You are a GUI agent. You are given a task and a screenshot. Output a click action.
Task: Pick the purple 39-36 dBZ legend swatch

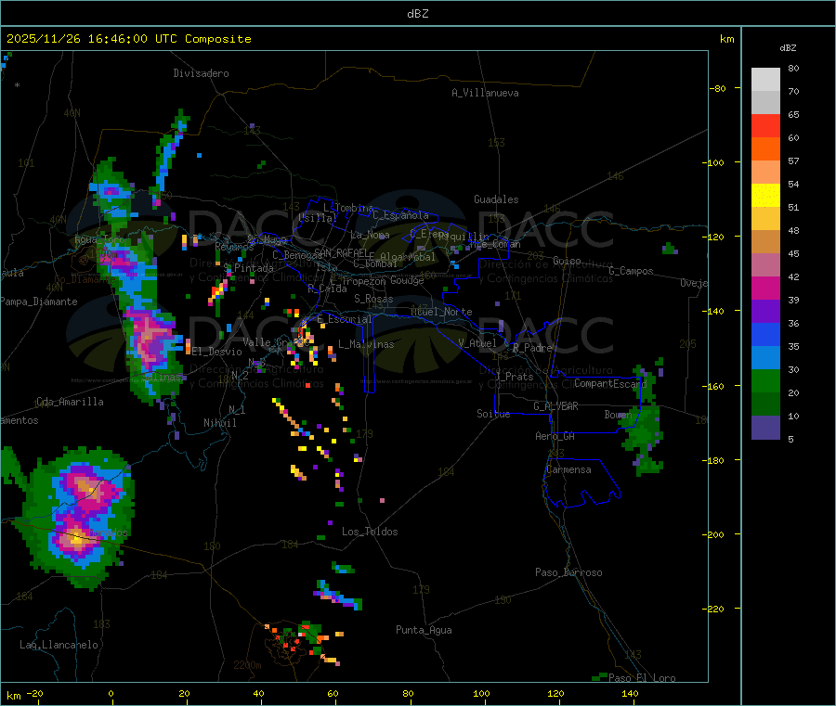click(765, 312)
